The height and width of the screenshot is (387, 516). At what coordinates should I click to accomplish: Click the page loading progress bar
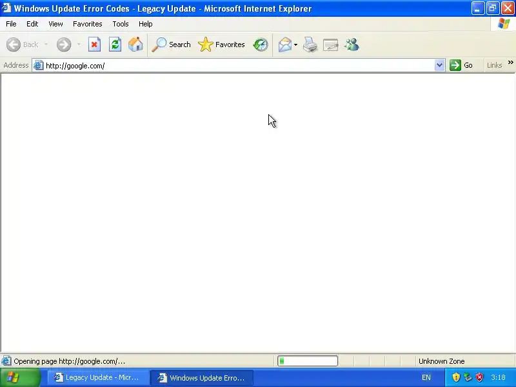coord(308,361)
